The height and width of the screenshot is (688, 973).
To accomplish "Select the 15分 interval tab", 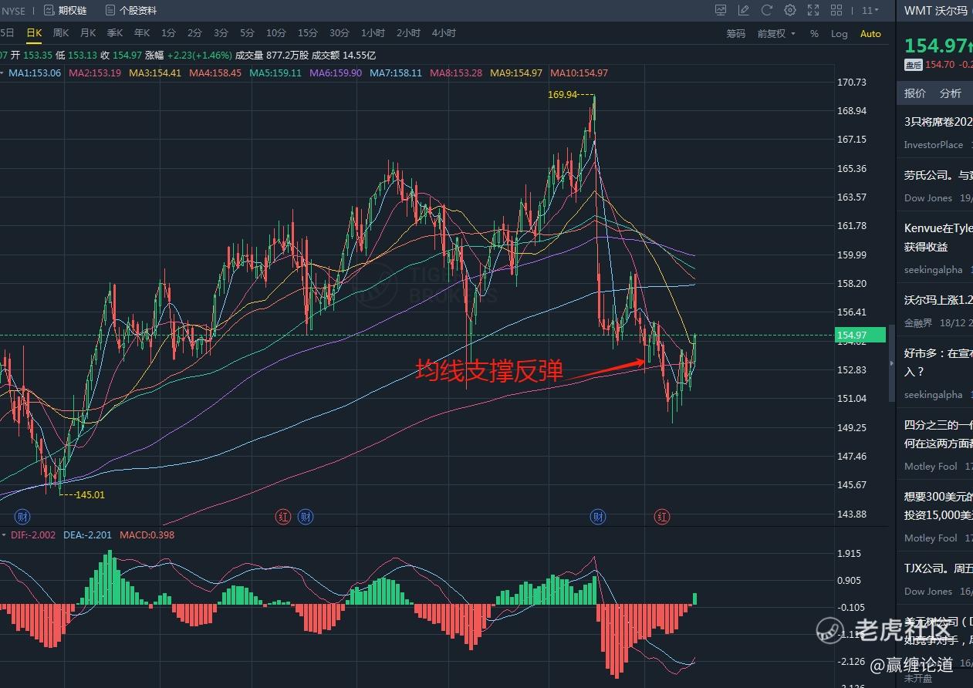I will click(x=307, y=33).
